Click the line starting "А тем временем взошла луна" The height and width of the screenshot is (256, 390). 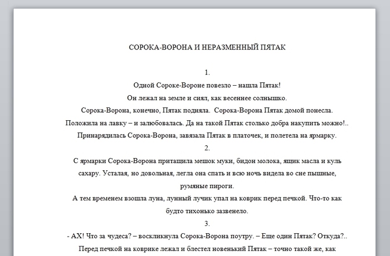tap(207, 199)
